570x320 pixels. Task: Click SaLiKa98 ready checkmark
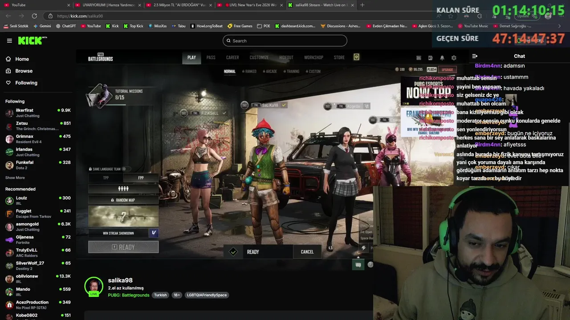284,105
